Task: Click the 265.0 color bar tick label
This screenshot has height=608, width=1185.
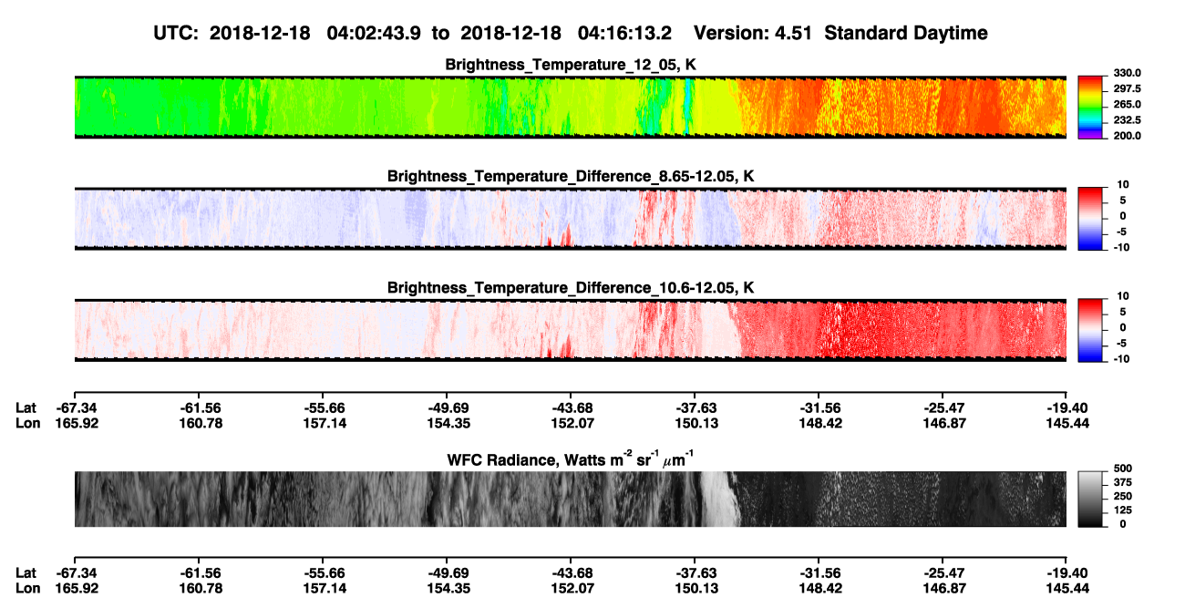Action: tap(1125, 104)
